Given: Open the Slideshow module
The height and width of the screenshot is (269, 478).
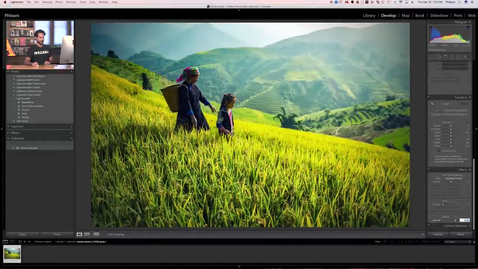Looking at the screenshot, I should (x=439, y=16).
